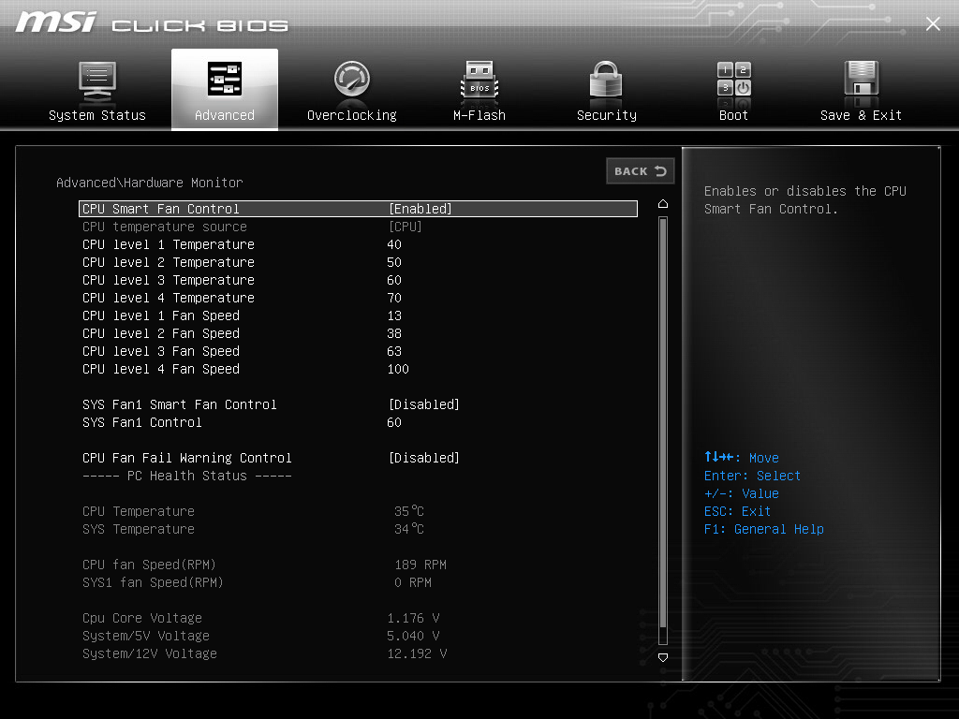Click Enter: Select hint
Image resolution: width=959 pixels, height=719 pixels.
(752, 476)
